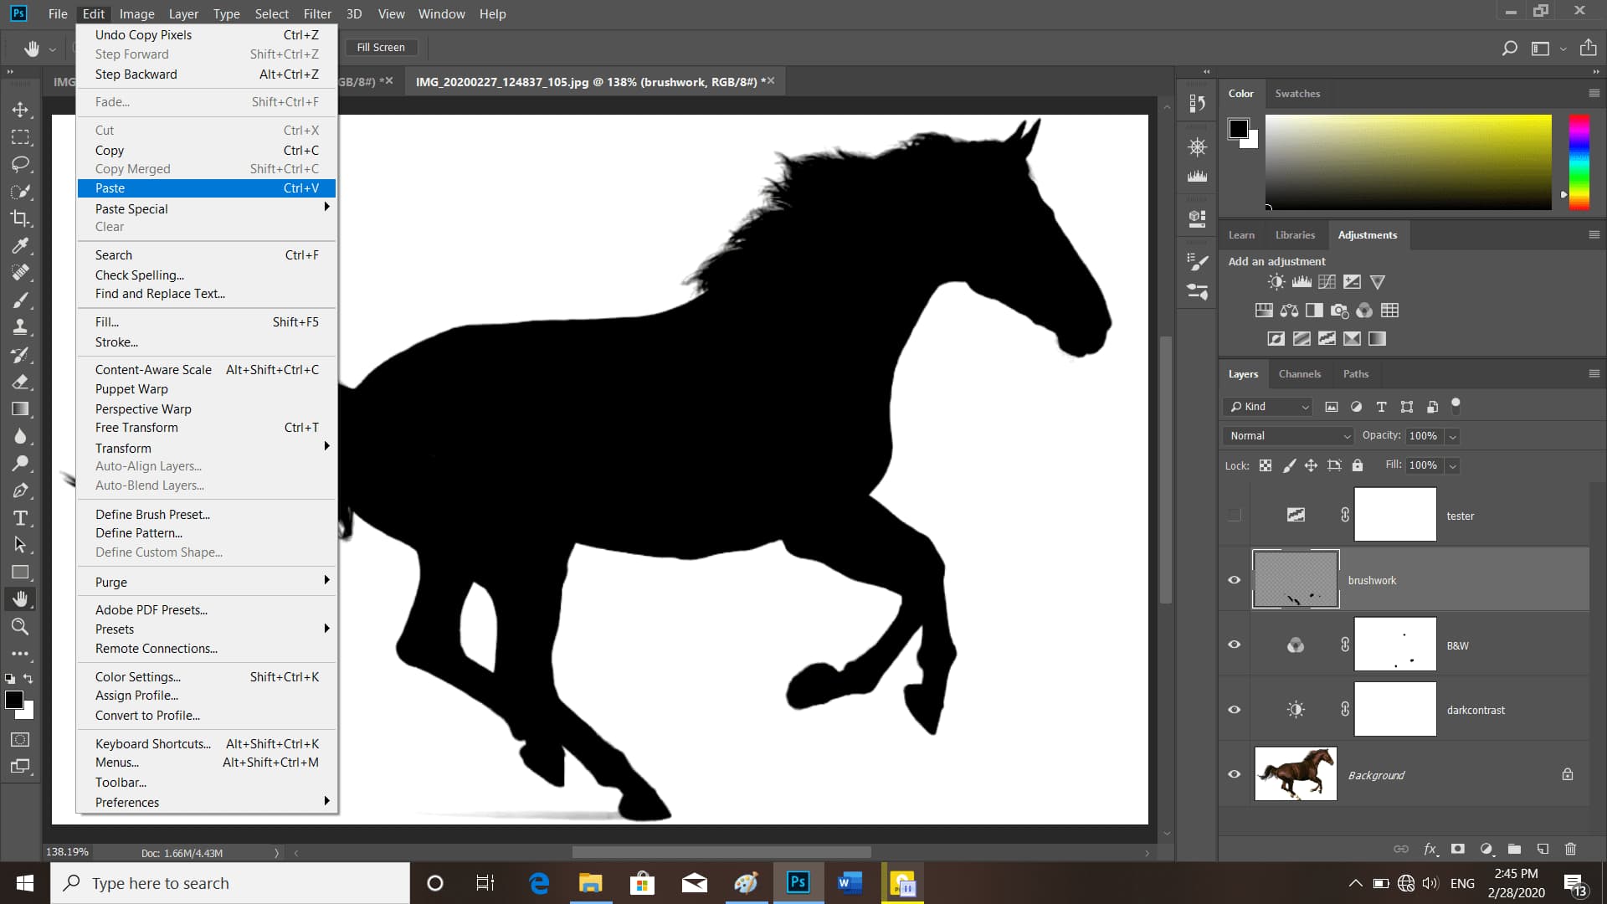Select the Eraser tool

click(x=20, y=382)
